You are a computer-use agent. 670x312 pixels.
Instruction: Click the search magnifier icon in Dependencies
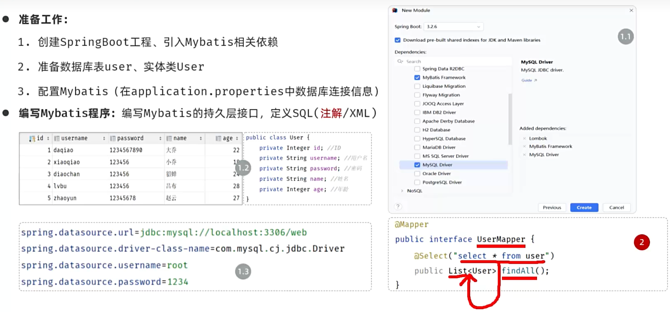click(x=400, y=61)
